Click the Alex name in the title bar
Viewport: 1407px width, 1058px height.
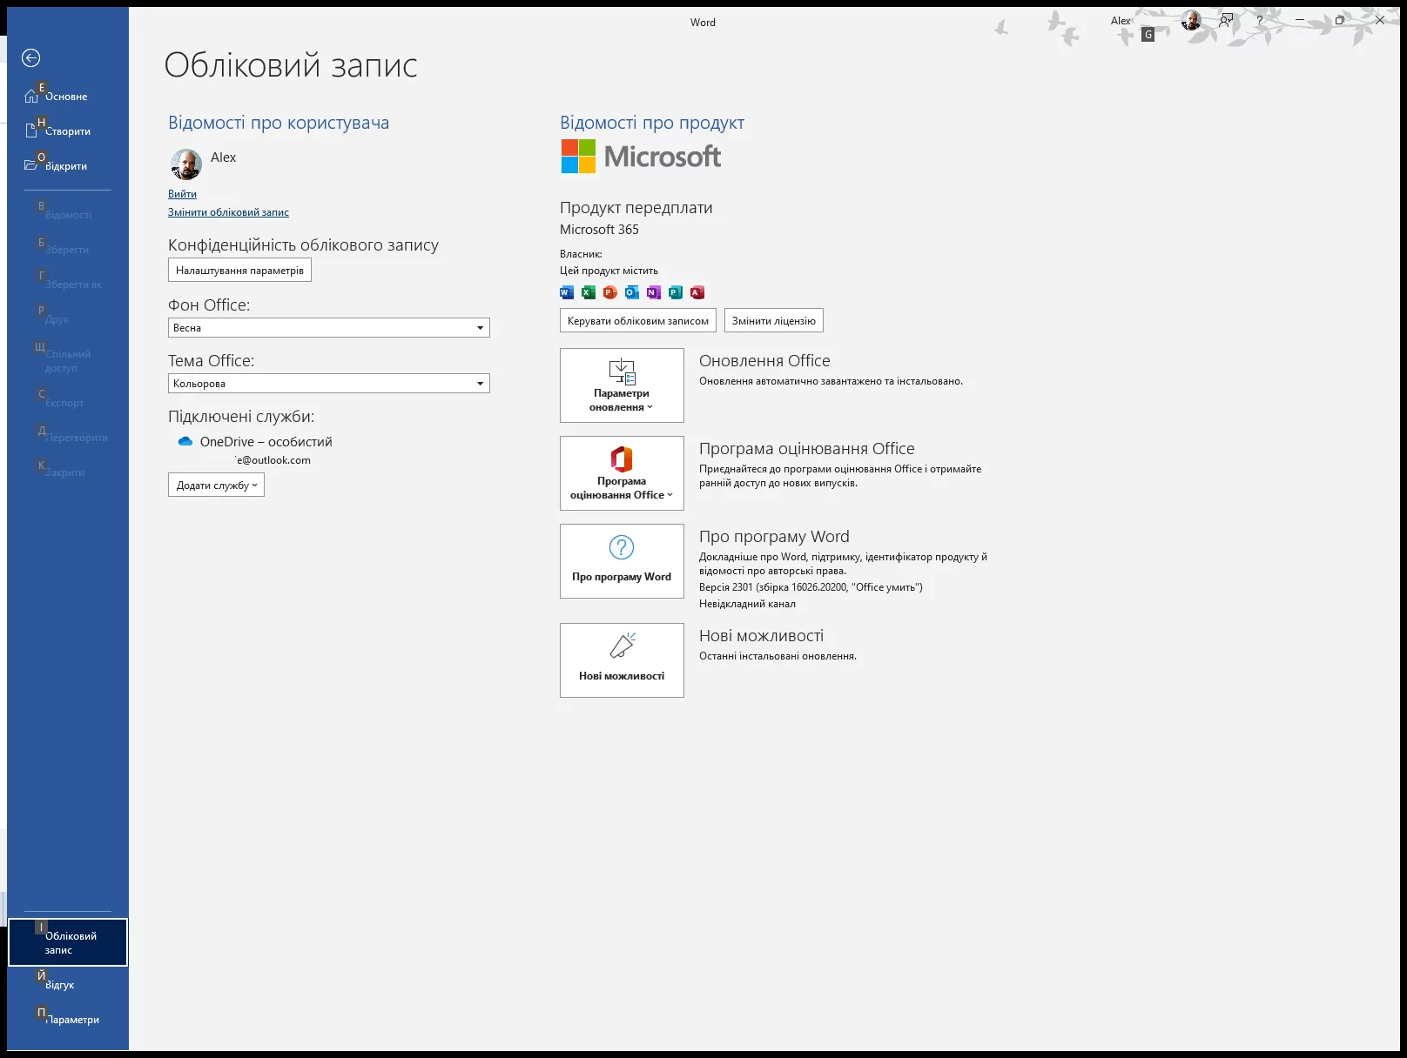coord(1121,21)
